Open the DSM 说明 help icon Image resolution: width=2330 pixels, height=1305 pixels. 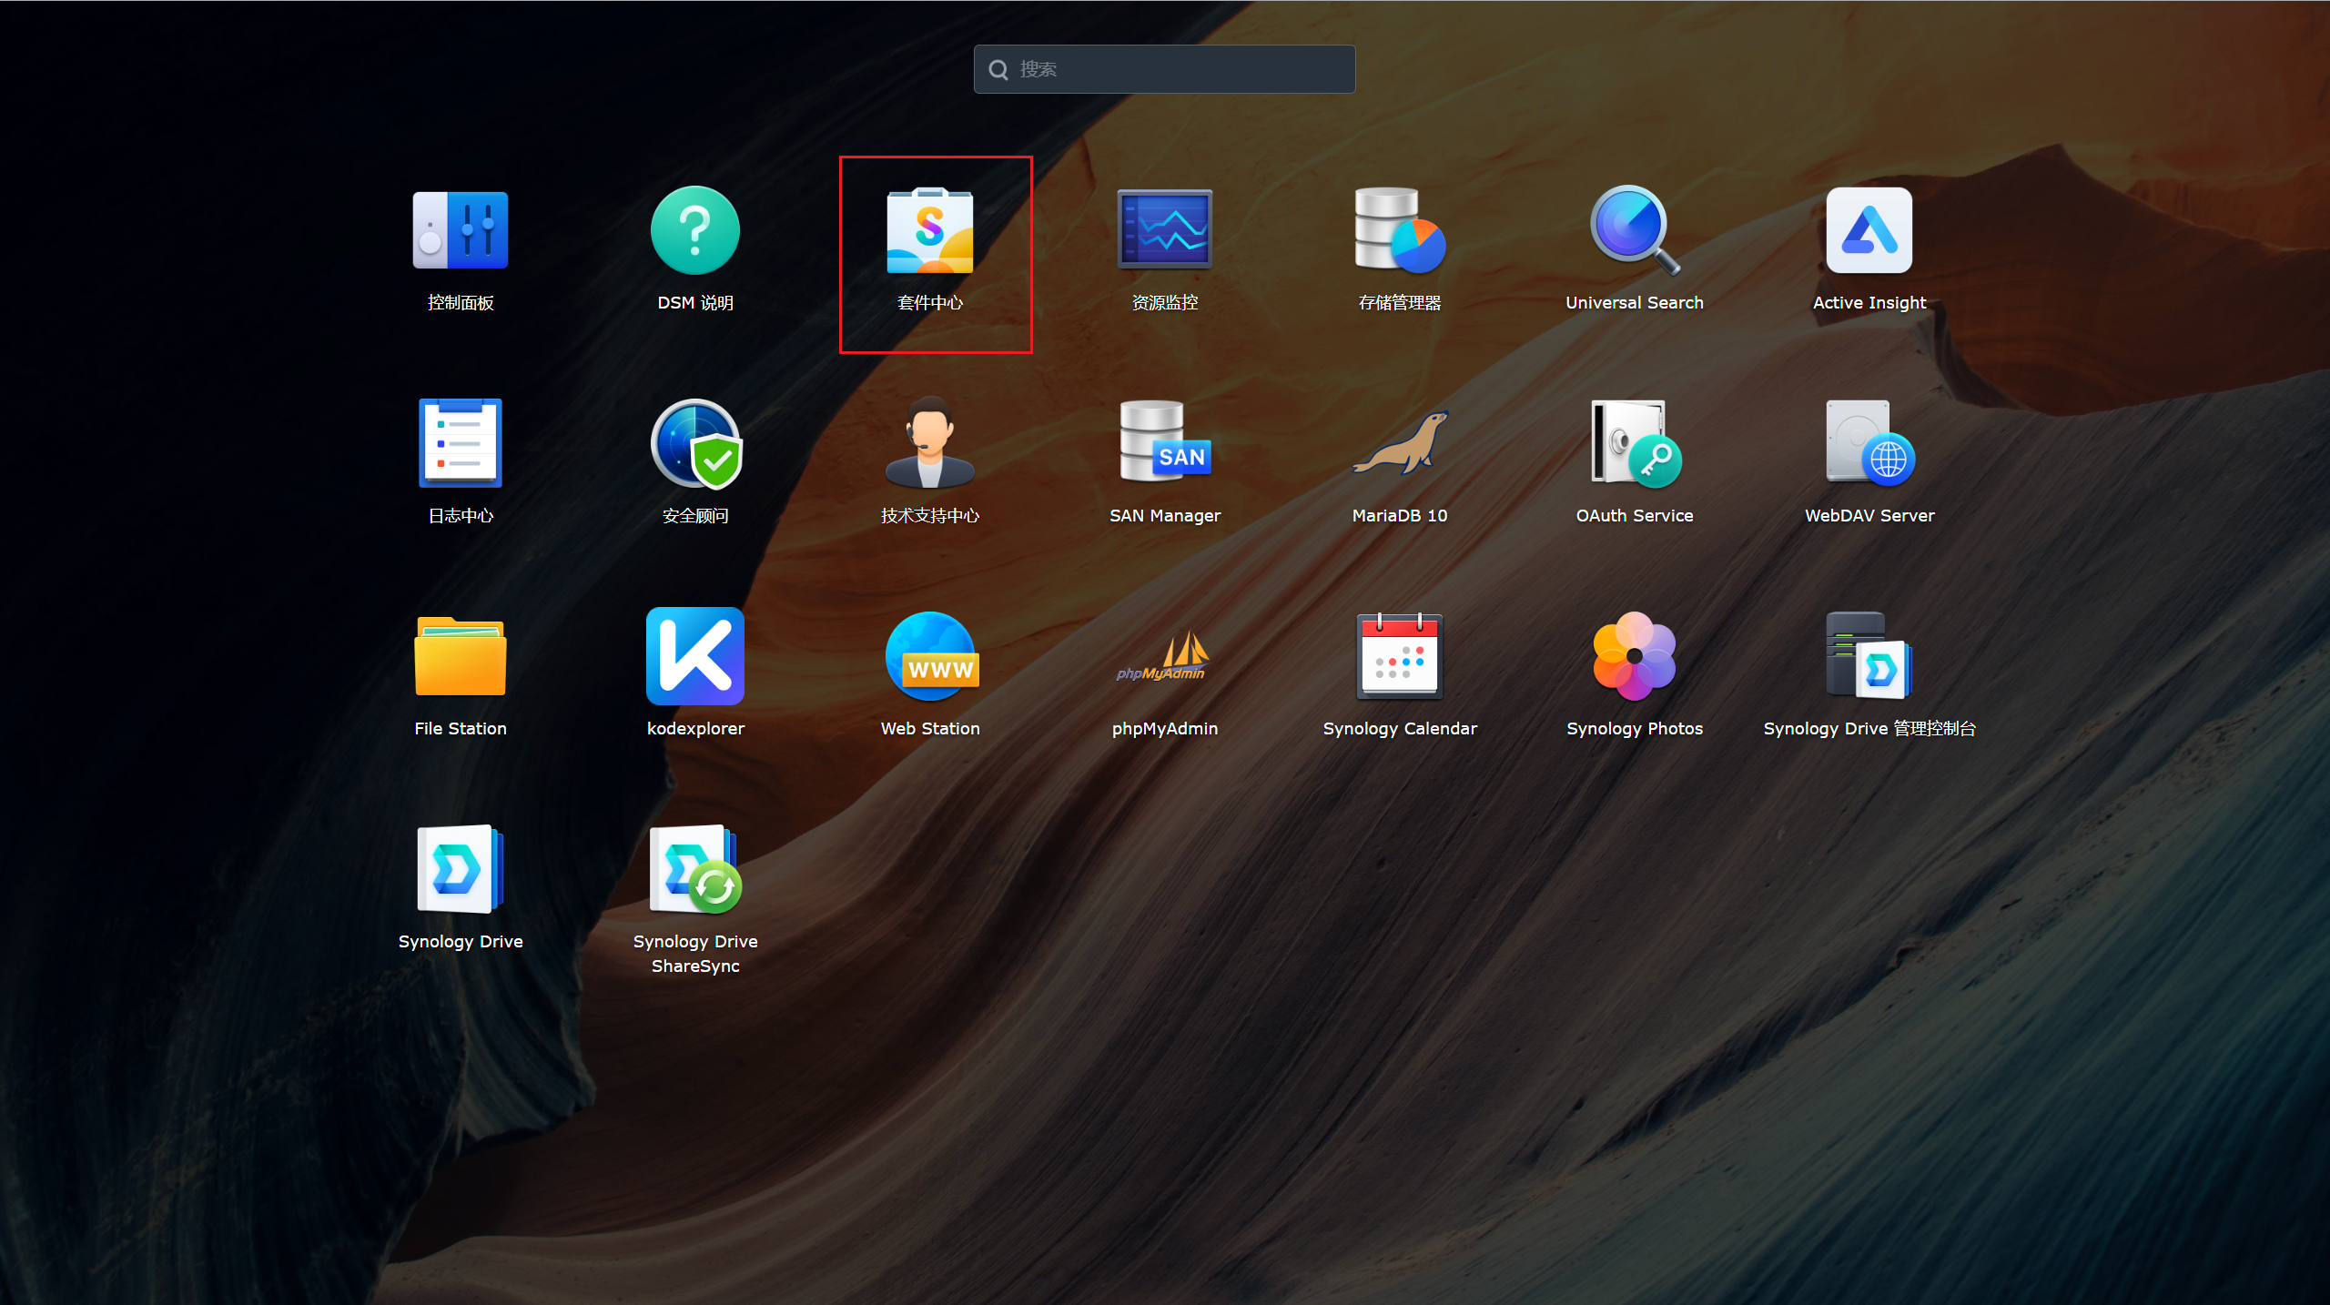click(x=695, y=230)
